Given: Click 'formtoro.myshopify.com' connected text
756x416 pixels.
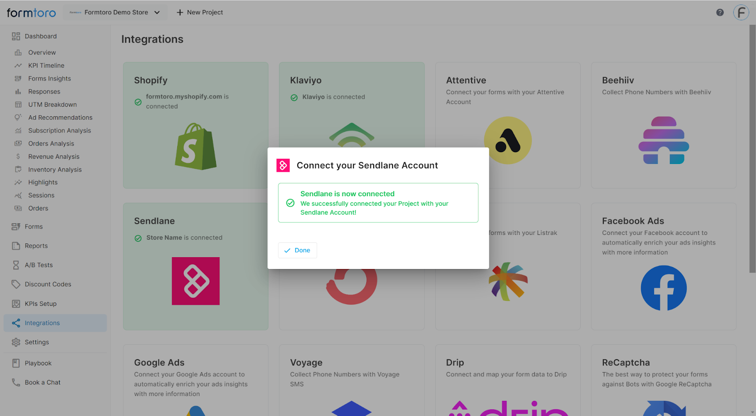Looking at the screenshot, I should [x=187, y=101].
